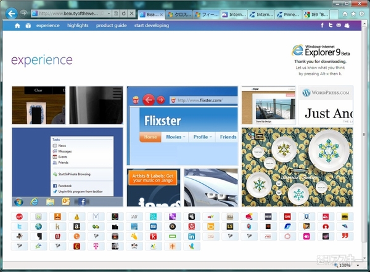Open the eBay site icon

[x=211, y=217]
